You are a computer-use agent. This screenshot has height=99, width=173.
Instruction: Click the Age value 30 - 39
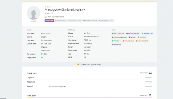(x=86, y=54)
